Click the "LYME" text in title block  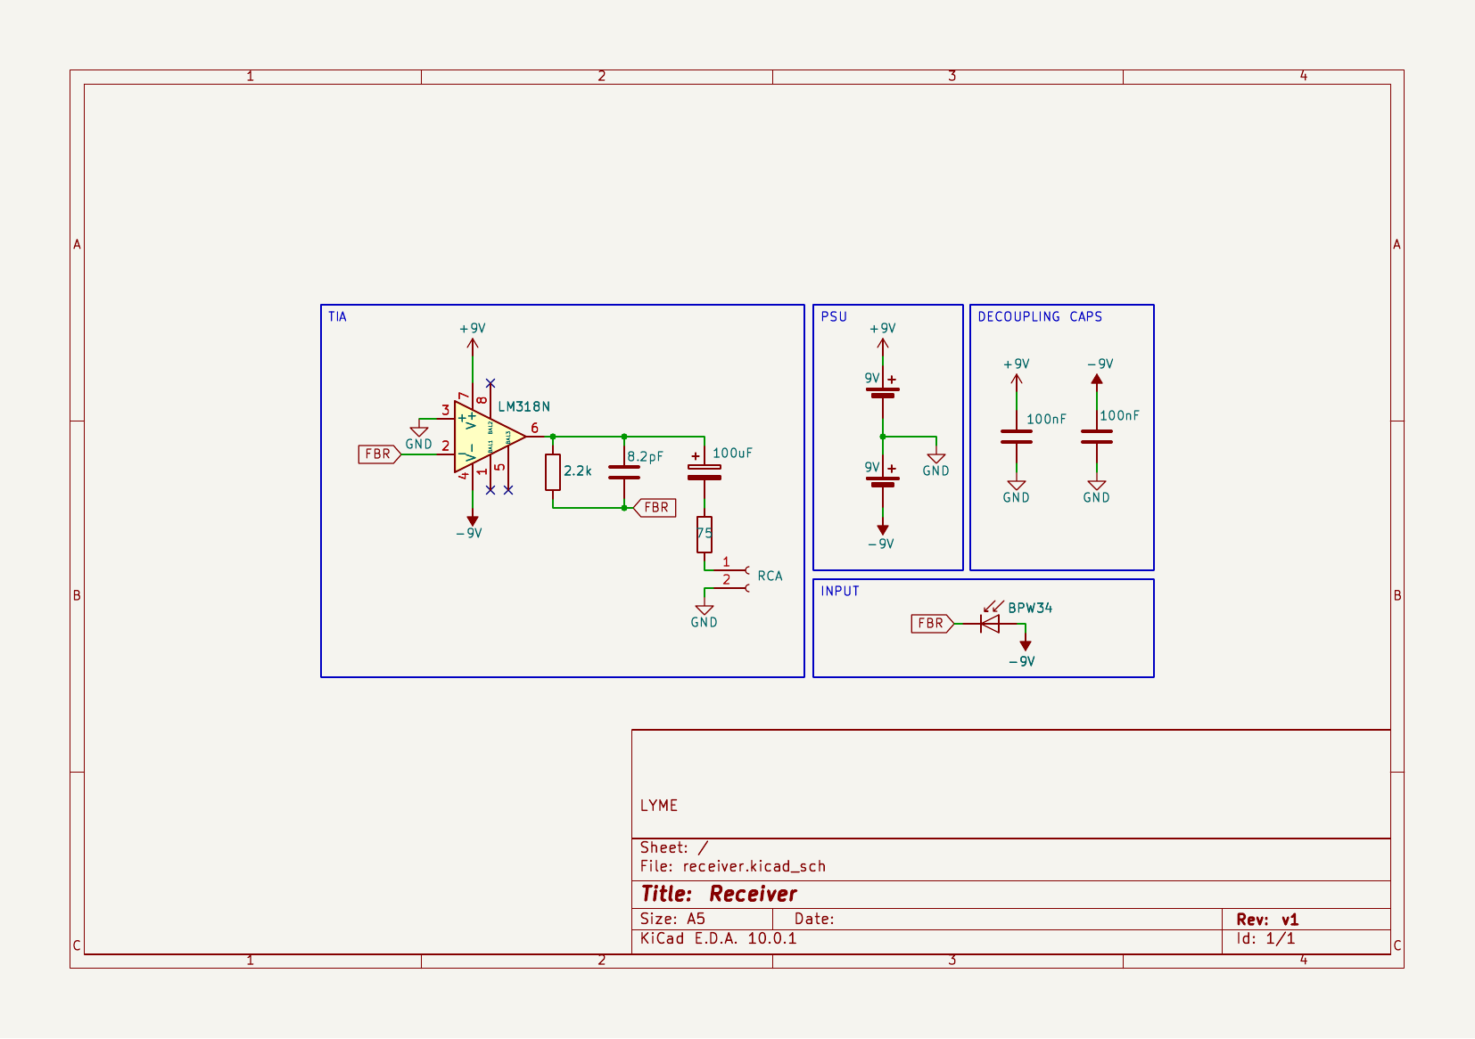(x=659, y=806)
